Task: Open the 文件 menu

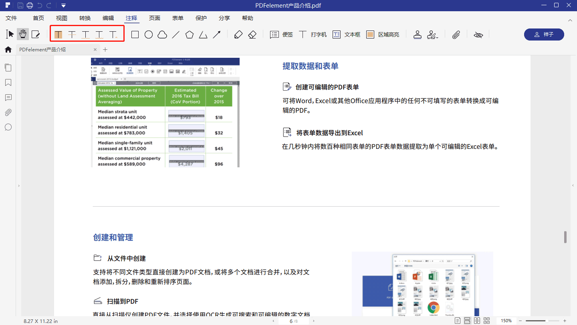Action: [11, 18]
